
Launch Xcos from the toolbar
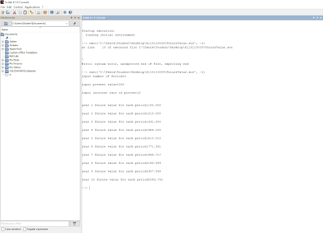click(x=52, y=12)
